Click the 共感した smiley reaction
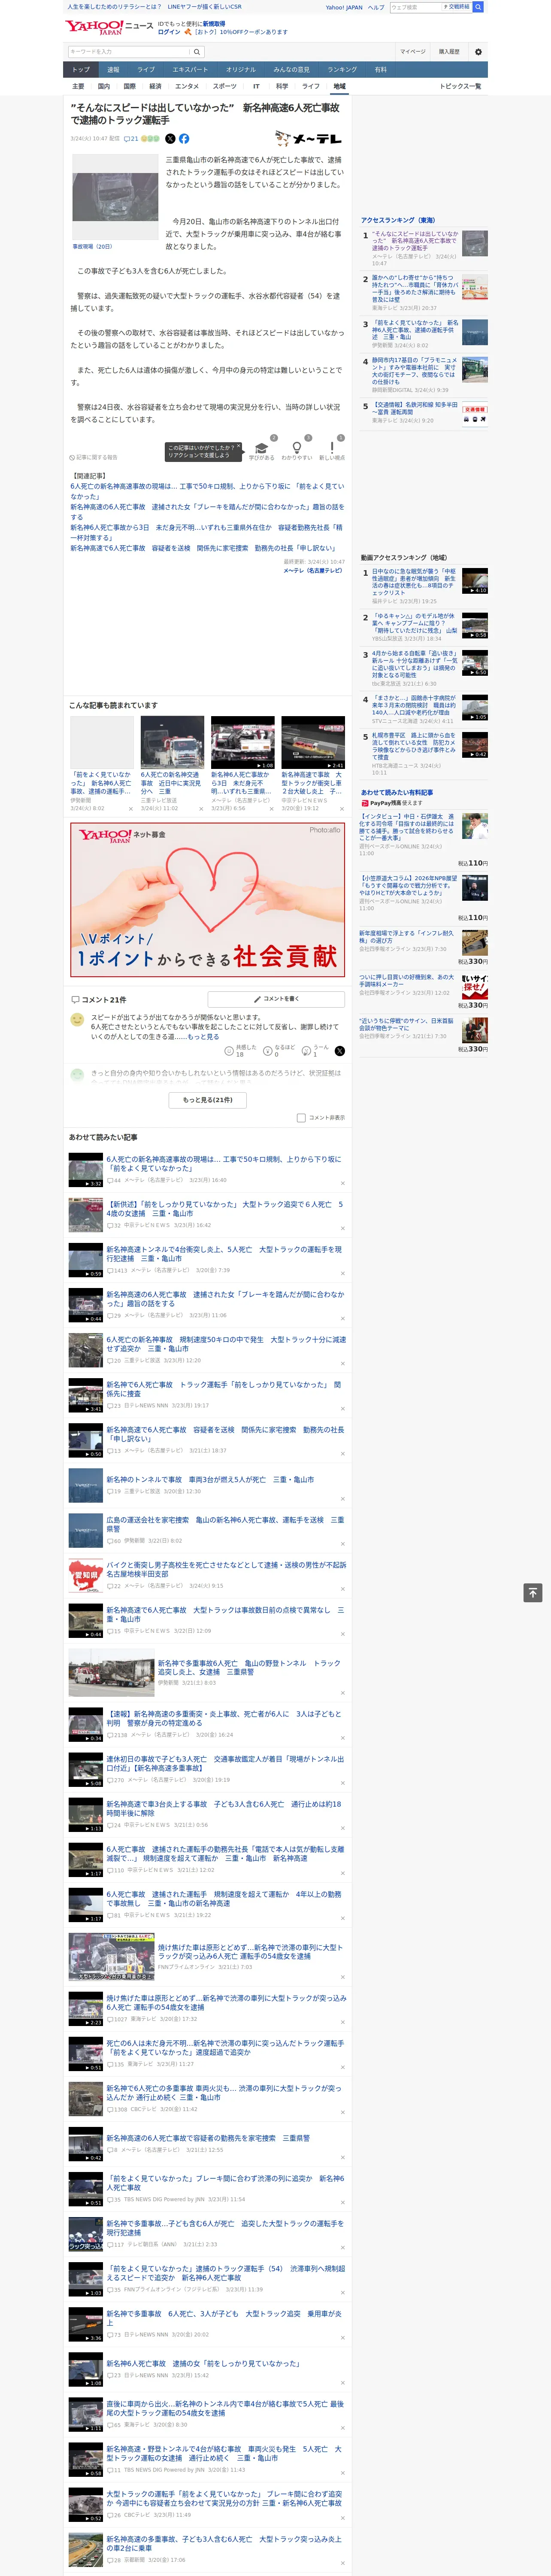The height and width of the screenshot is (2576, 551). tap(229, 1051)
